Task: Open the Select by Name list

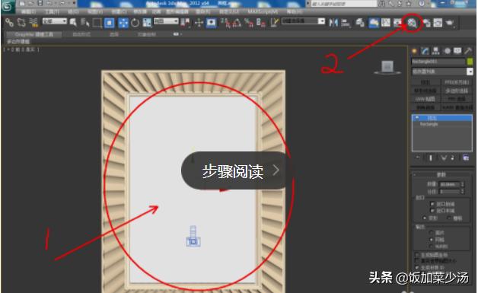Action: [x=85, y=23]
